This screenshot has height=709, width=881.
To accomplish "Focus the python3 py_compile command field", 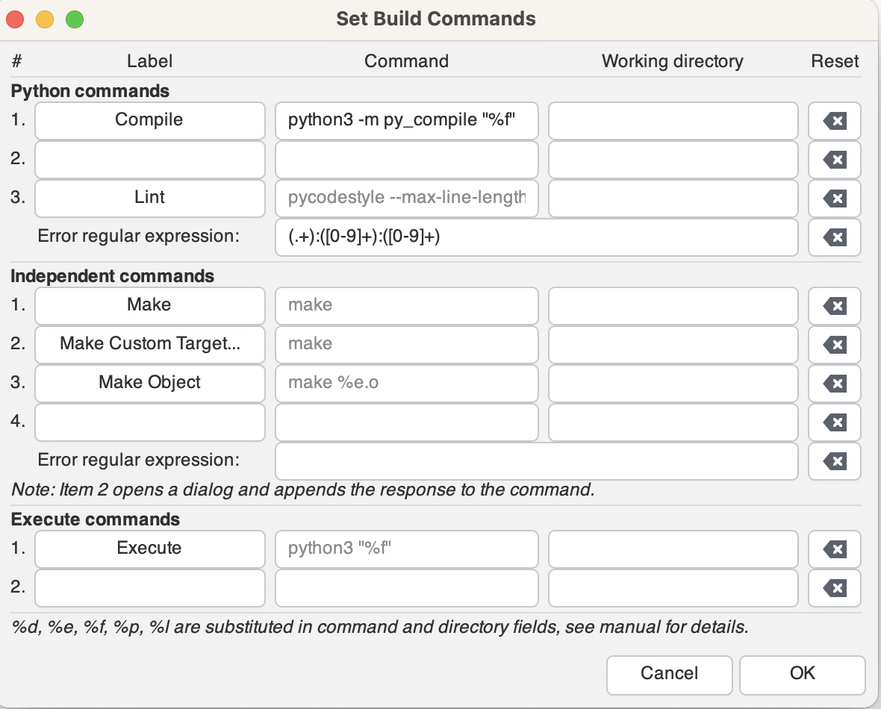I will (x=406, y=120).
